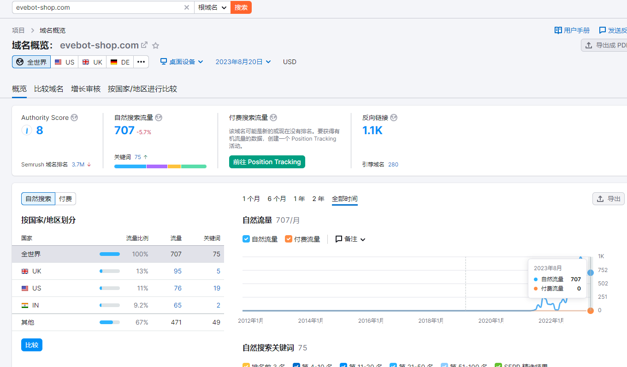Switch to 按国家/地区进行比较 tab
The image size is (627, 367).
[x=142, y=89]
